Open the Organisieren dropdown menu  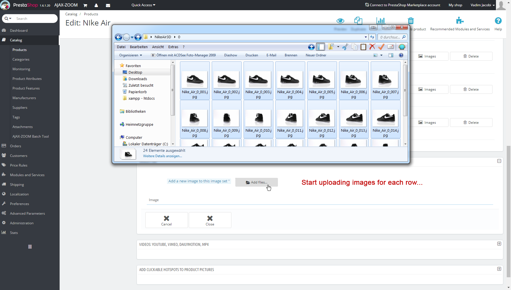pos(131,55)
